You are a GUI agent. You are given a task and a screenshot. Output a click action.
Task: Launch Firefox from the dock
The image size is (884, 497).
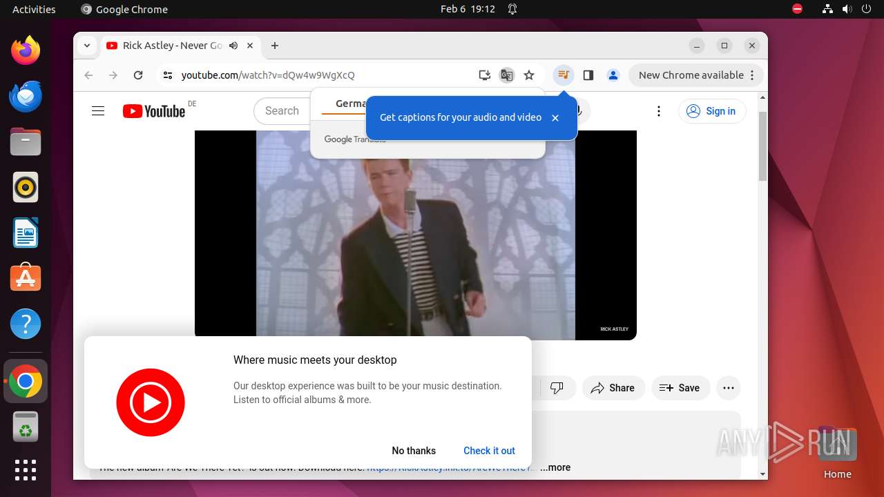pos(26,50)
